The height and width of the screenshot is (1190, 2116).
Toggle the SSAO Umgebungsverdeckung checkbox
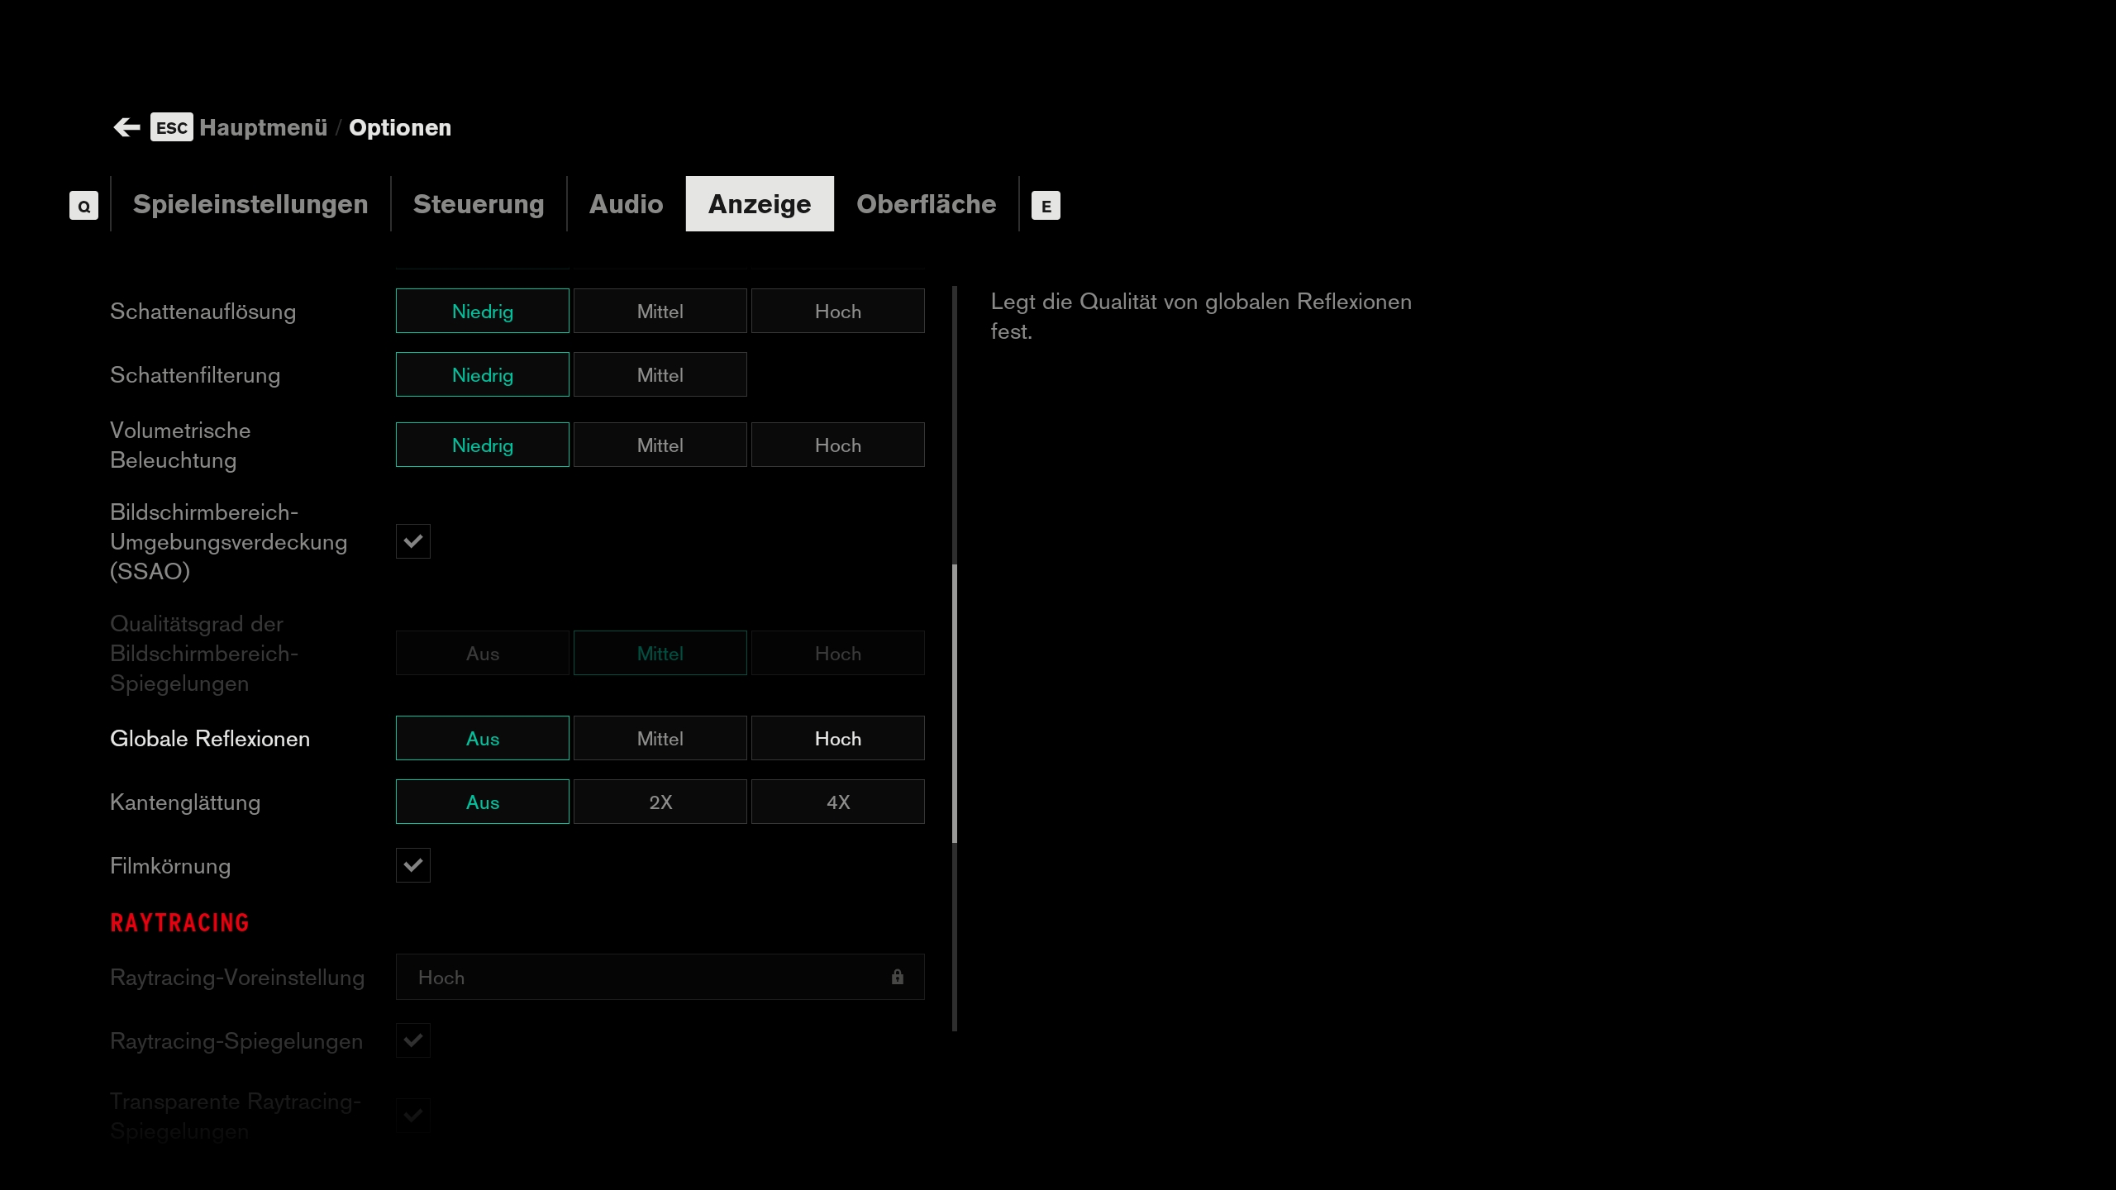(412, 541)
